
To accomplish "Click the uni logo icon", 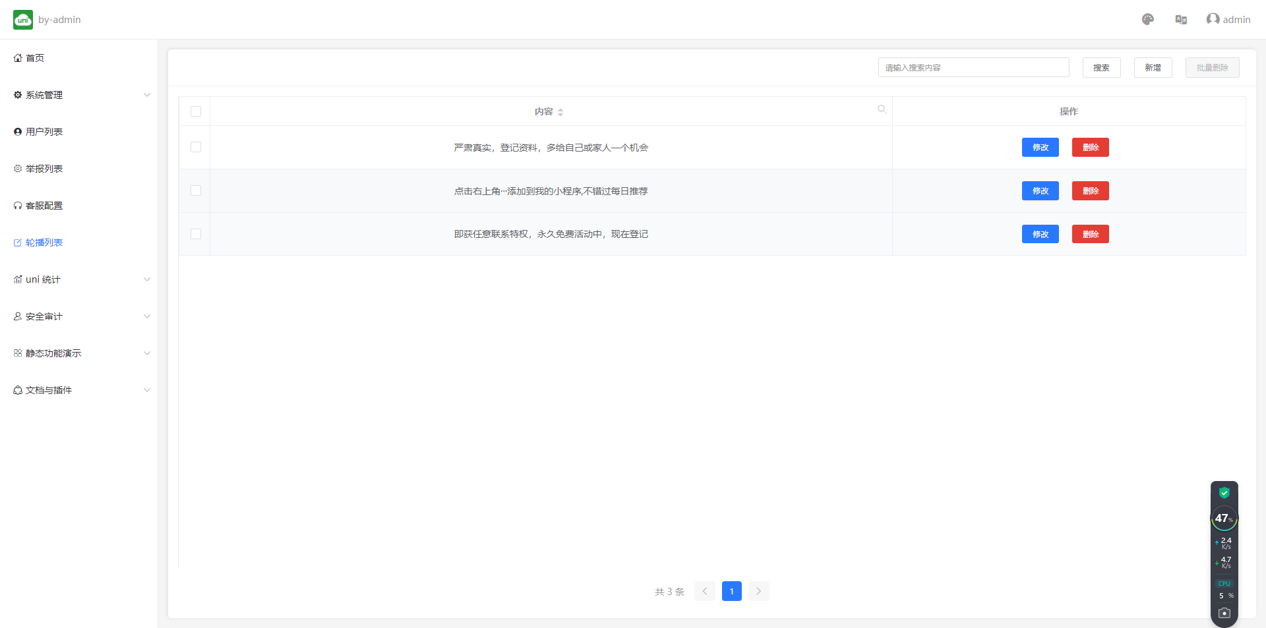I will pyautogui.click(x=23, y=20).
